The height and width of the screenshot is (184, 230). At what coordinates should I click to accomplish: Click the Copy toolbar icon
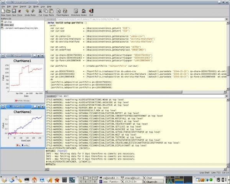pyautogui.click(x=46, y=11)
